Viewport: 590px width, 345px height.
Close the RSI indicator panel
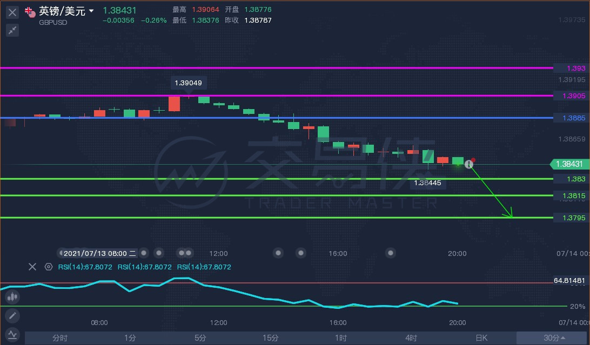[32, 267]
